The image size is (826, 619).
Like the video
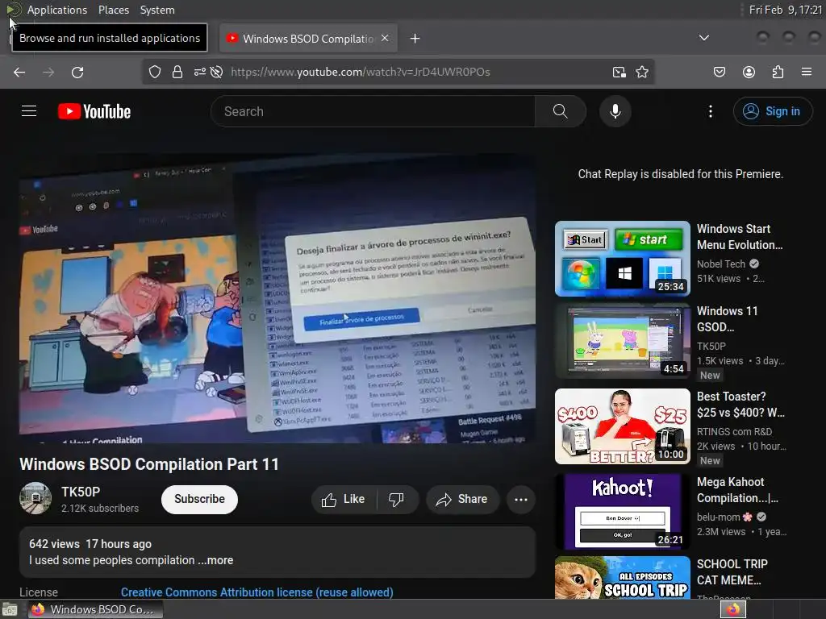[x=344, y=499]
